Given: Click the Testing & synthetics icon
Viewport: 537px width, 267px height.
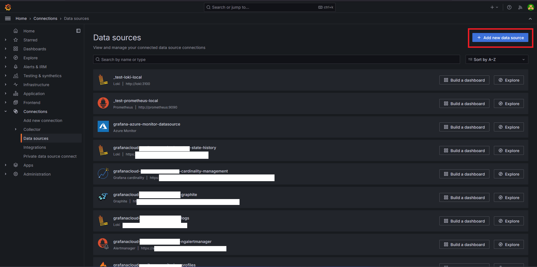Looking at the screenshot, I should (16, 75).
